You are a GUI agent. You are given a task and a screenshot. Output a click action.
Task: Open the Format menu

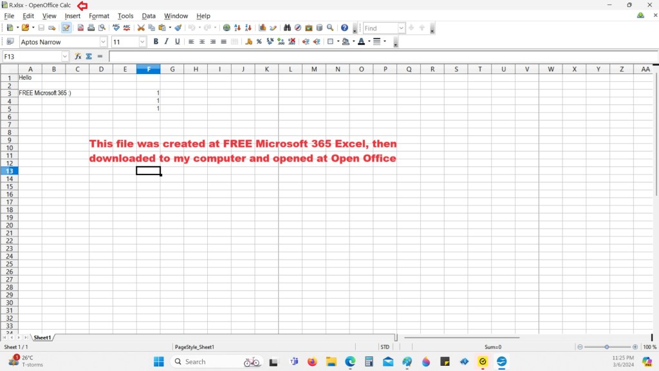[99, 15]
